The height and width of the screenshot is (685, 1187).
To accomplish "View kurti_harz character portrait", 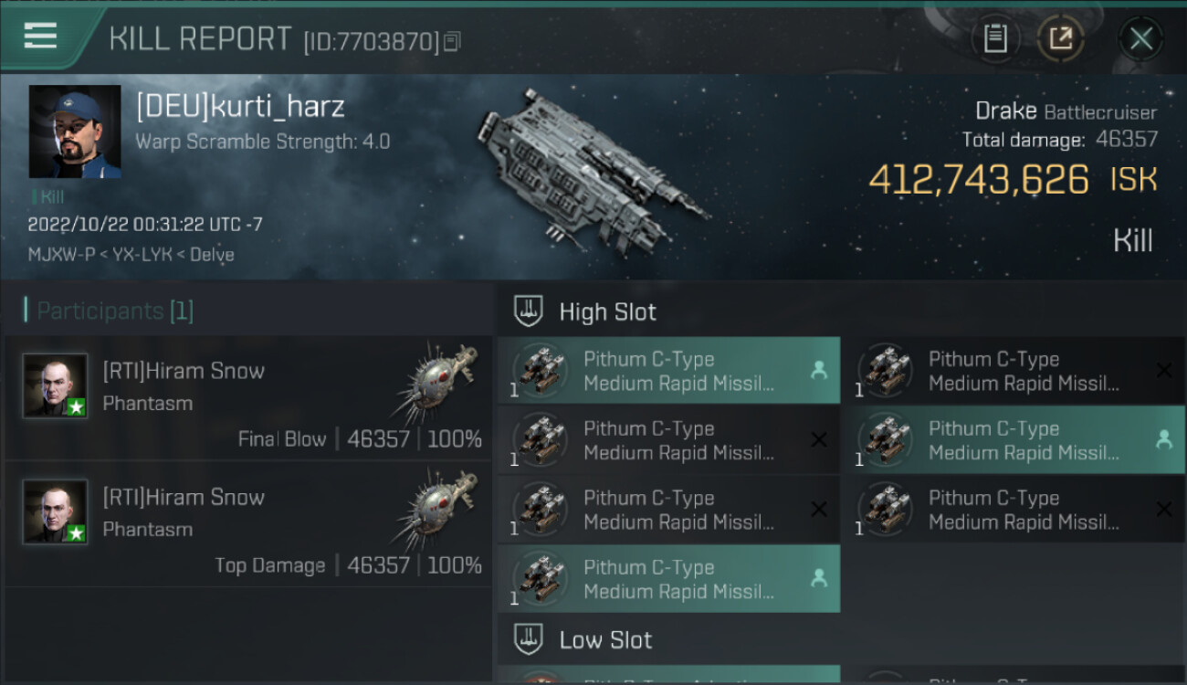I will click(x=75, y=132).
